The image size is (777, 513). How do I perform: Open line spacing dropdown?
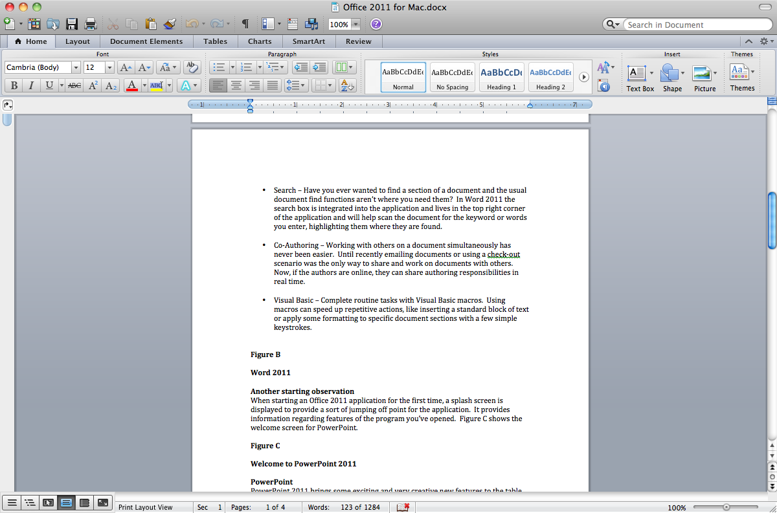pos(296,85)
